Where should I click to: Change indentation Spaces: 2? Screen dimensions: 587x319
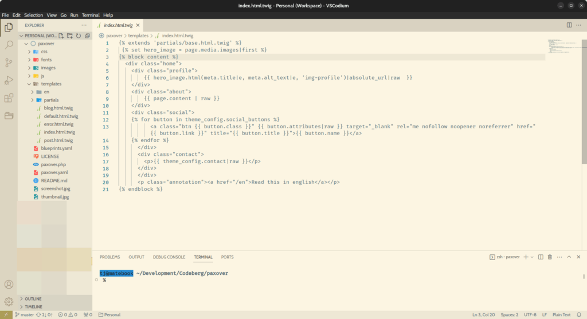510,315
